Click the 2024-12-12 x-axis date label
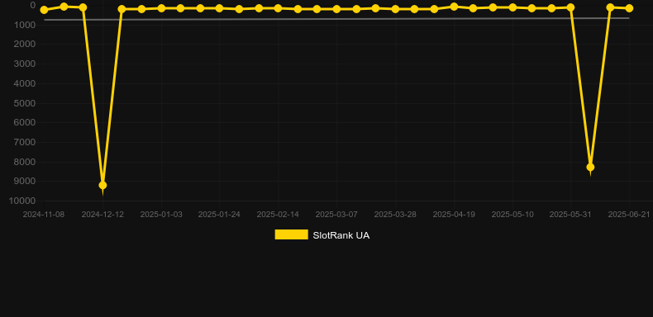 (102, 215)
